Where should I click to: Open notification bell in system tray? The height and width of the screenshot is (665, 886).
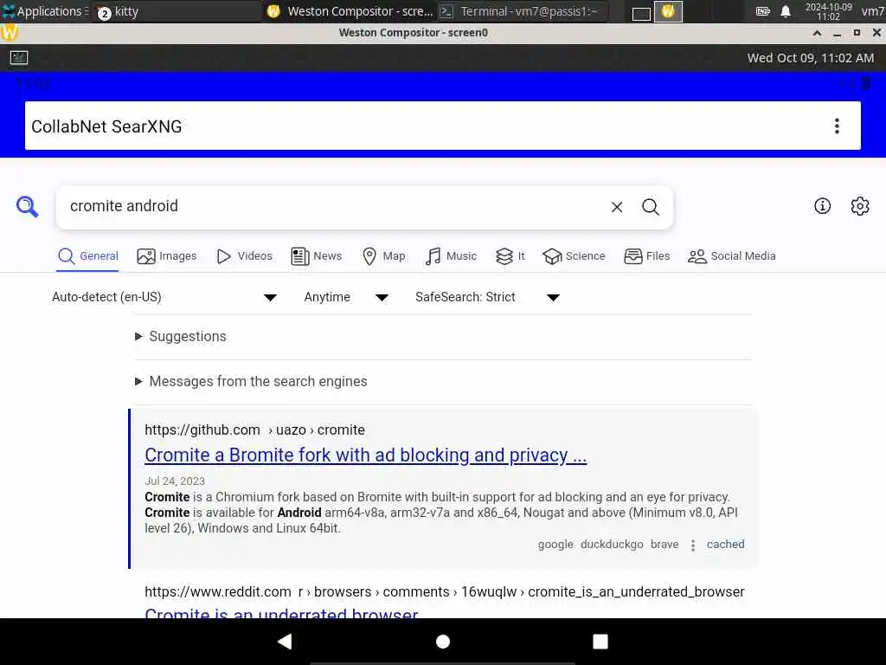click(x=786, y=11)
